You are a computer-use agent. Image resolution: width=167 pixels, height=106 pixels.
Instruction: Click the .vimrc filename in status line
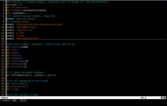point(4,98)
